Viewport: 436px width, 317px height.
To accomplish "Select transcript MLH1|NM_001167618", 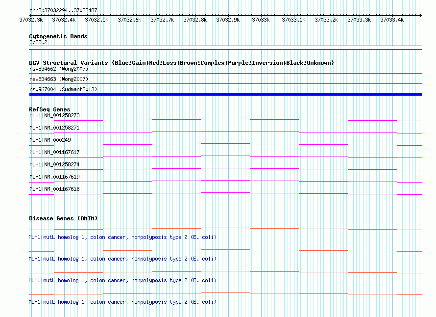I will (54, 189).
